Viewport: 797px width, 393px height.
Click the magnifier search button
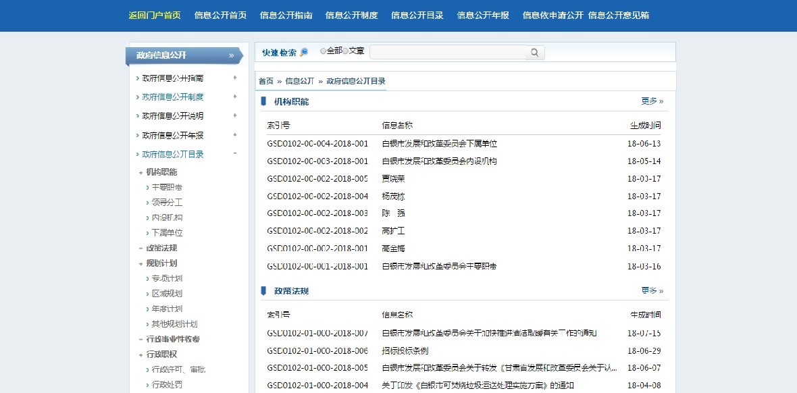coord(534,53)
